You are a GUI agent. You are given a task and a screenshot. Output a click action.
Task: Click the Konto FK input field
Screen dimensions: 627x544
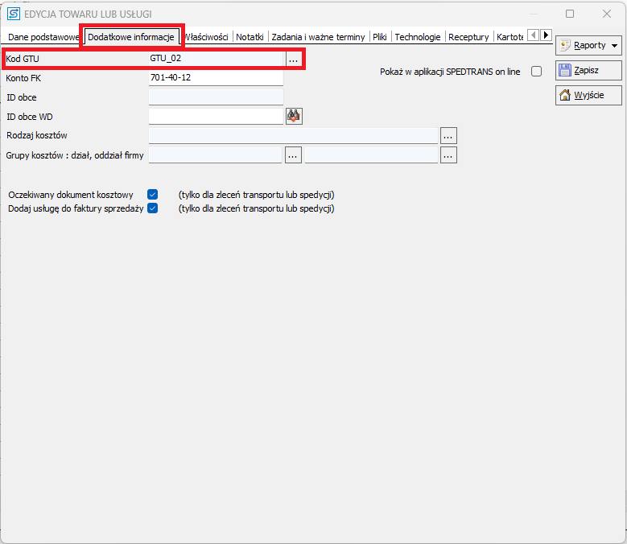(x=216, y=78)
